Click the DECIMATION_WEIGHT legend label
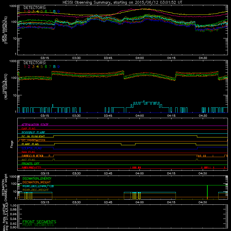This screenshot has height=231, width=231. 37,182
